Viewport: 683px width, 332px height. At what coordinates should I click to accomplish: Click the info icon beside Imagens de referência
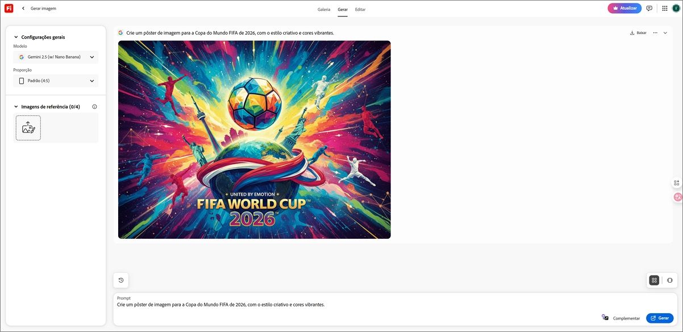[x=94, y=107]
